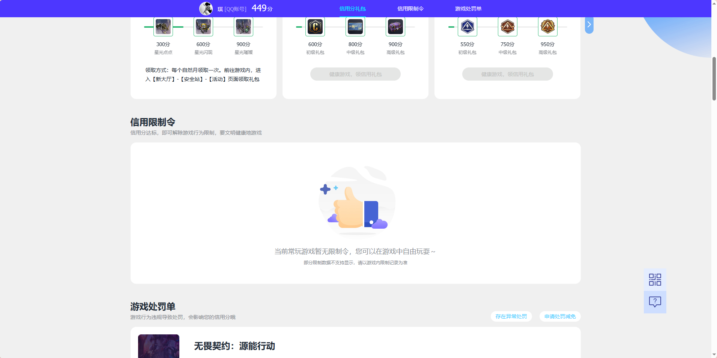Image resolution: width=717 pixels, height=358 pixels.
Task: Open the 无畏契约：源能行动 game thumbnail
Action: pyautogui.click(x=158, y=346)
